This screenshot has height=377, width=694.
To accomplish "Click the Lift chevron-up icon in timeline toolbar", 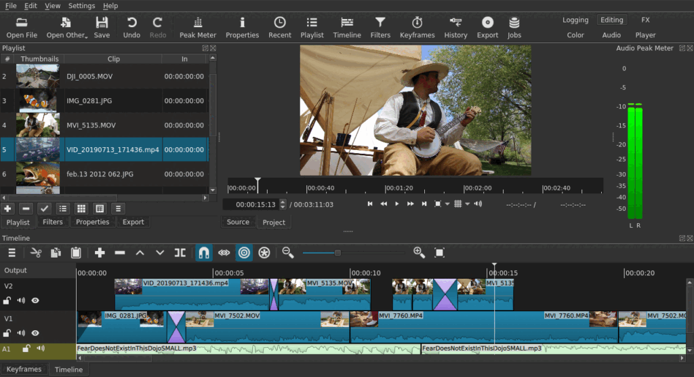I will [140, 253].
